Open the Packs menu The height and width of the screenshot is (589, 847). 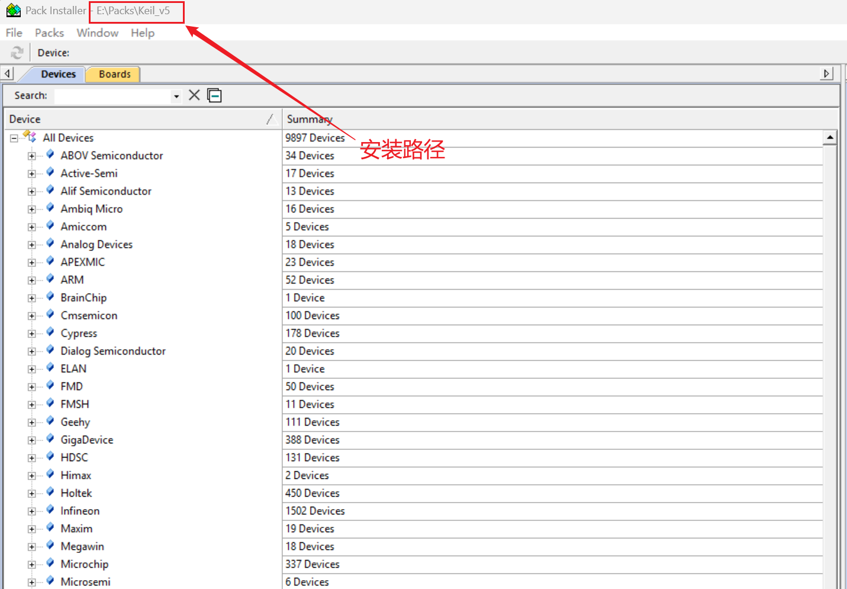point(49,33)
